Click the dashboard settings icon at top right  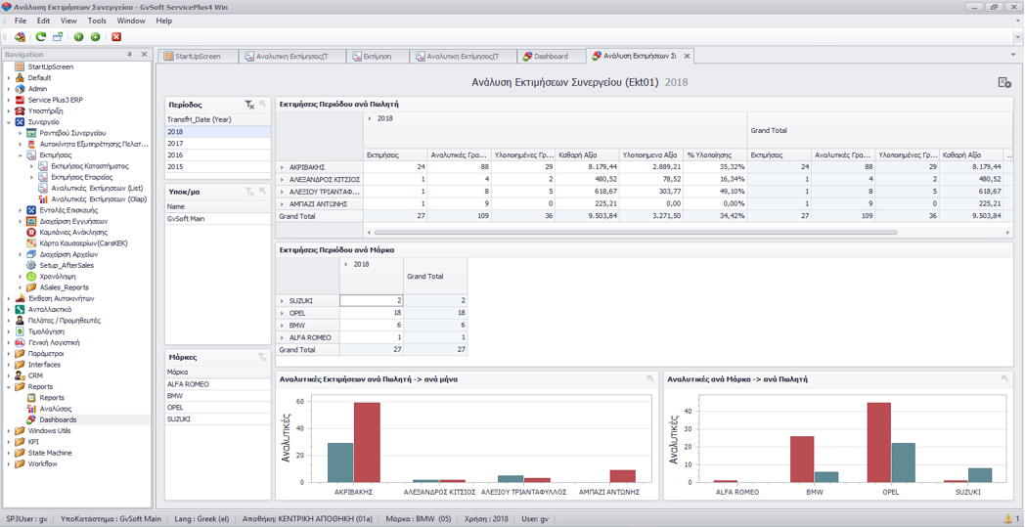(x=1004, y=83)
